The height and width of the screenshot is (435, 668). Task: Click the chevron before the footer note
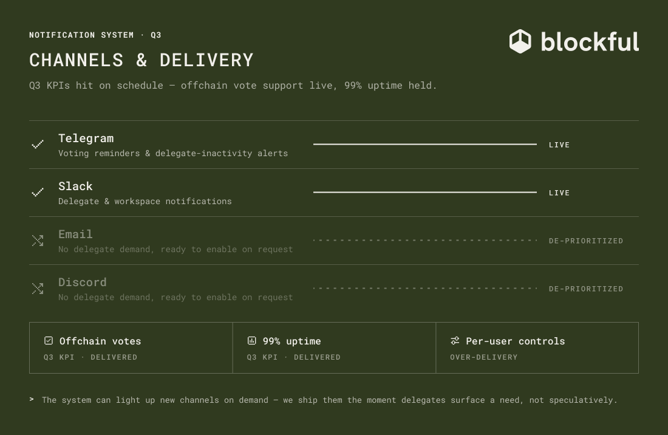tap(32, 399)
